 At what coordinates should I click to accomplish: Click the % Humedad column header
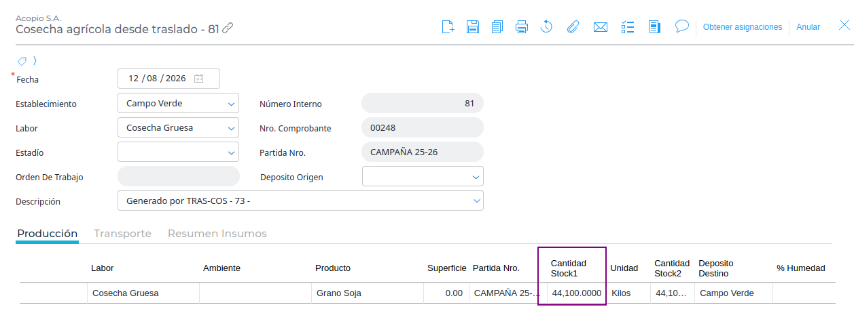coord(801,268)
